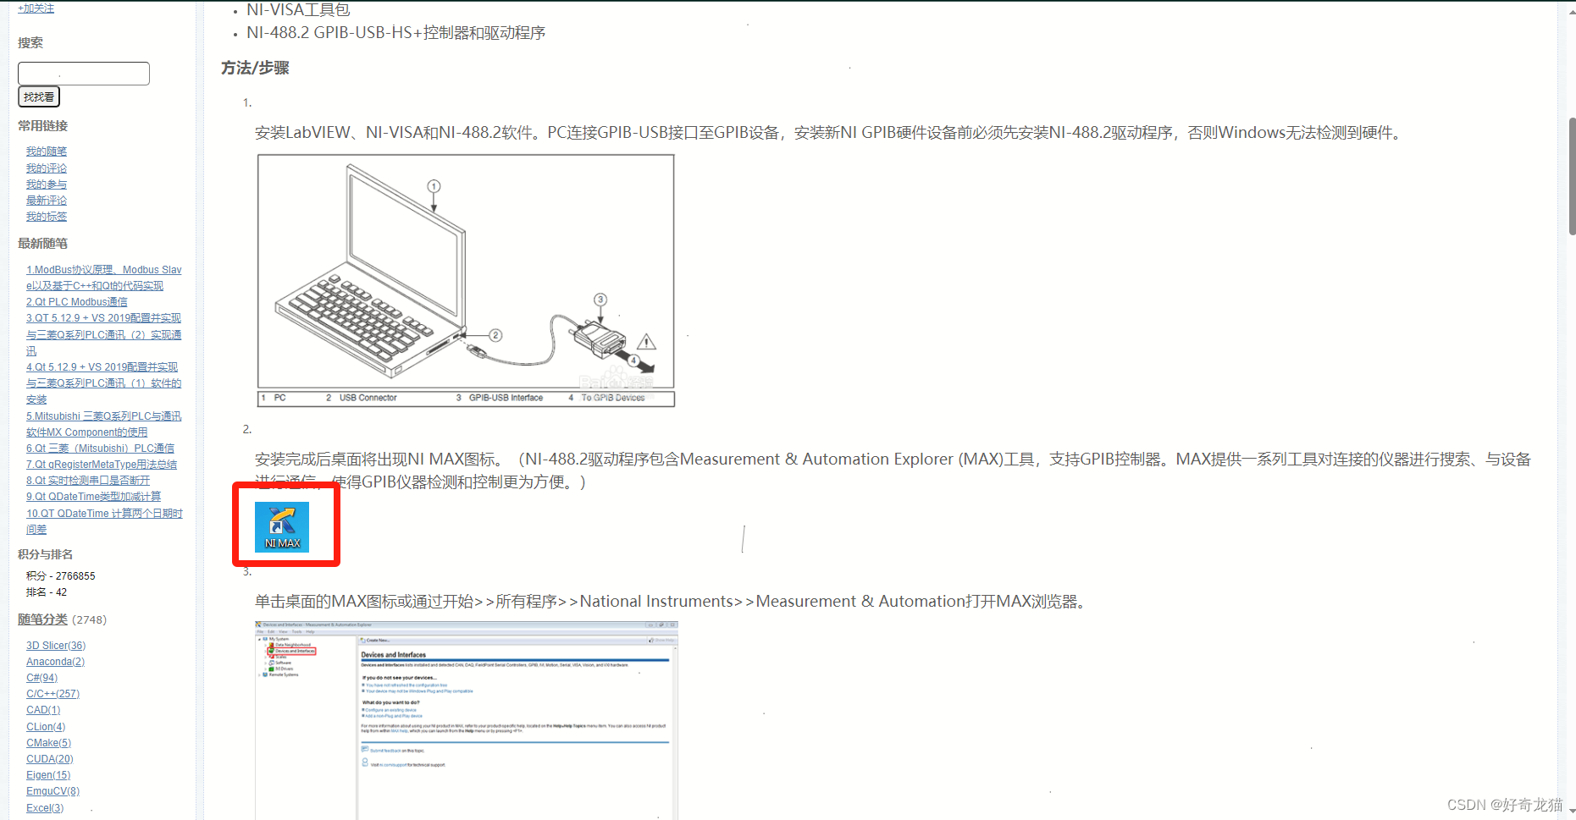1576x820 pixels.
Task: Open 我的随笔 link
Action: (x=47, y=151)
